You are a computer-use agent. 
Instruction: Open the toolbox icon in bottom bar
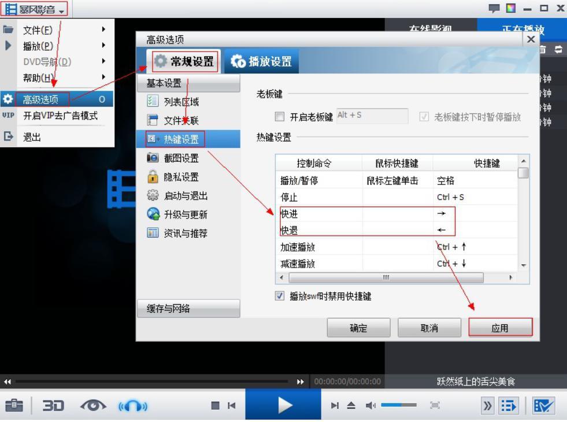point(14,405)
